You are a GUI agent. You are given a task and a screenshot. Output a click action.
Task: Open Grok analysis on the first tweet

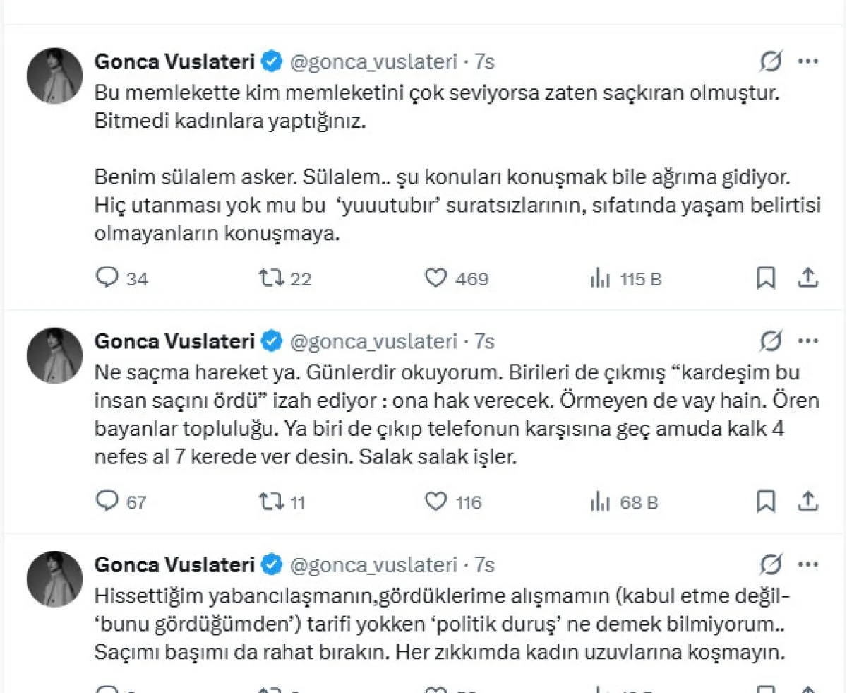pos(771,61)
